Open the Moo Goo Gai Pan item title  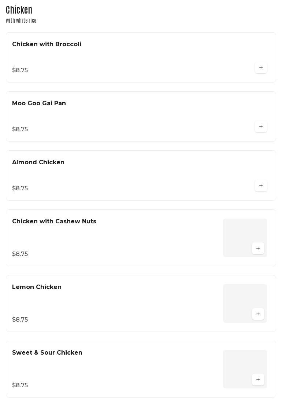tap(39, 103)
